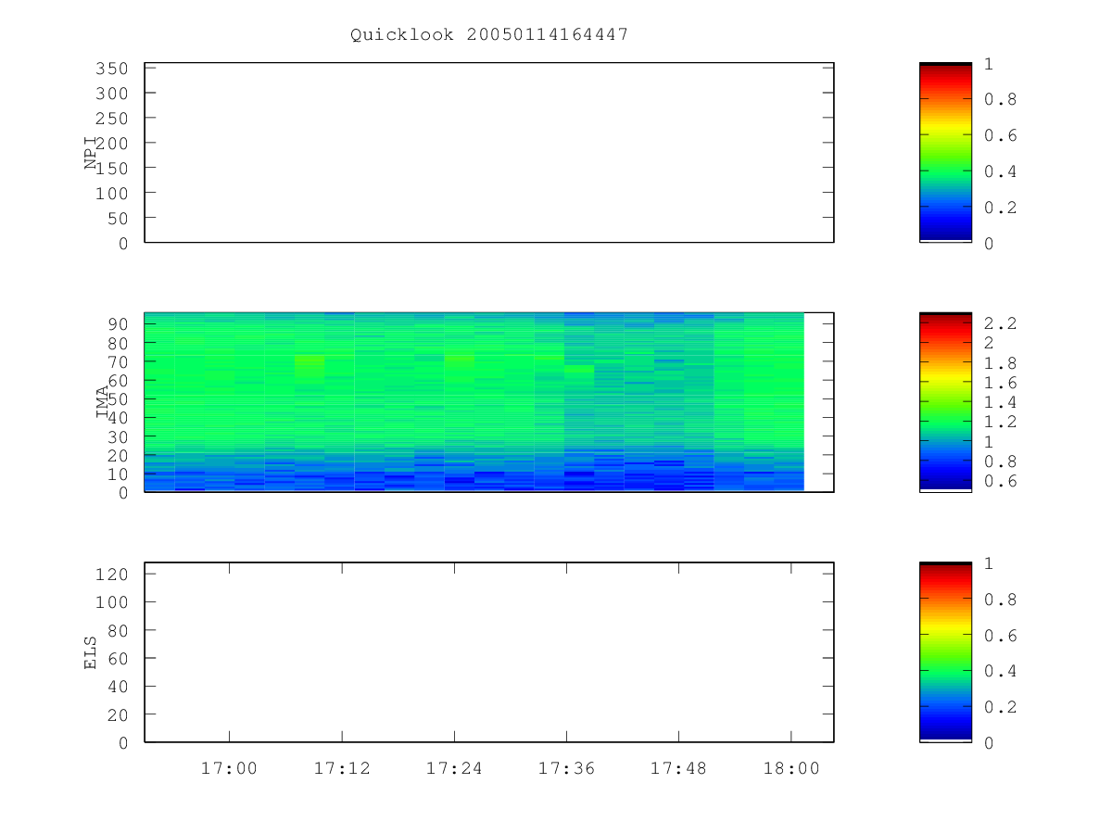The width and height of the screenshot is (1112, 834).
Task: Click the 60 tick on ELS axis
Action: [117, 658]
